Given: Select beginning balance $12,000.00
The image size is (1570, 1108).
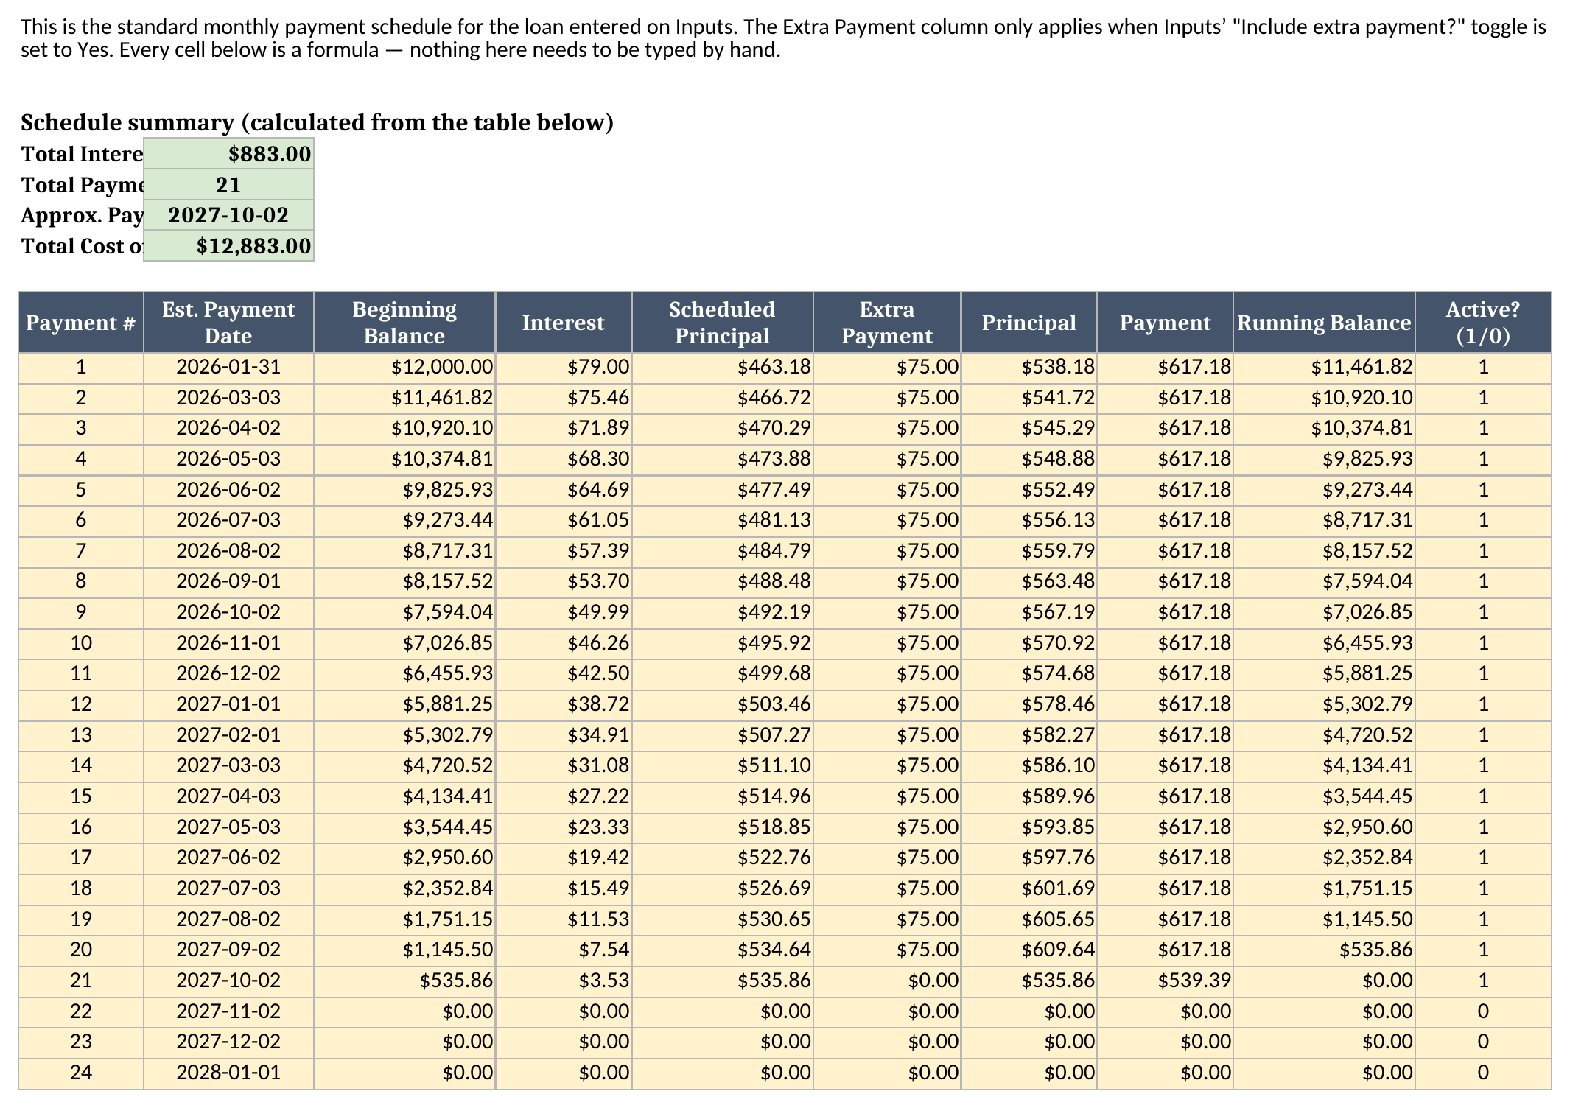Looking at the screenshot, I should [404, 368].
